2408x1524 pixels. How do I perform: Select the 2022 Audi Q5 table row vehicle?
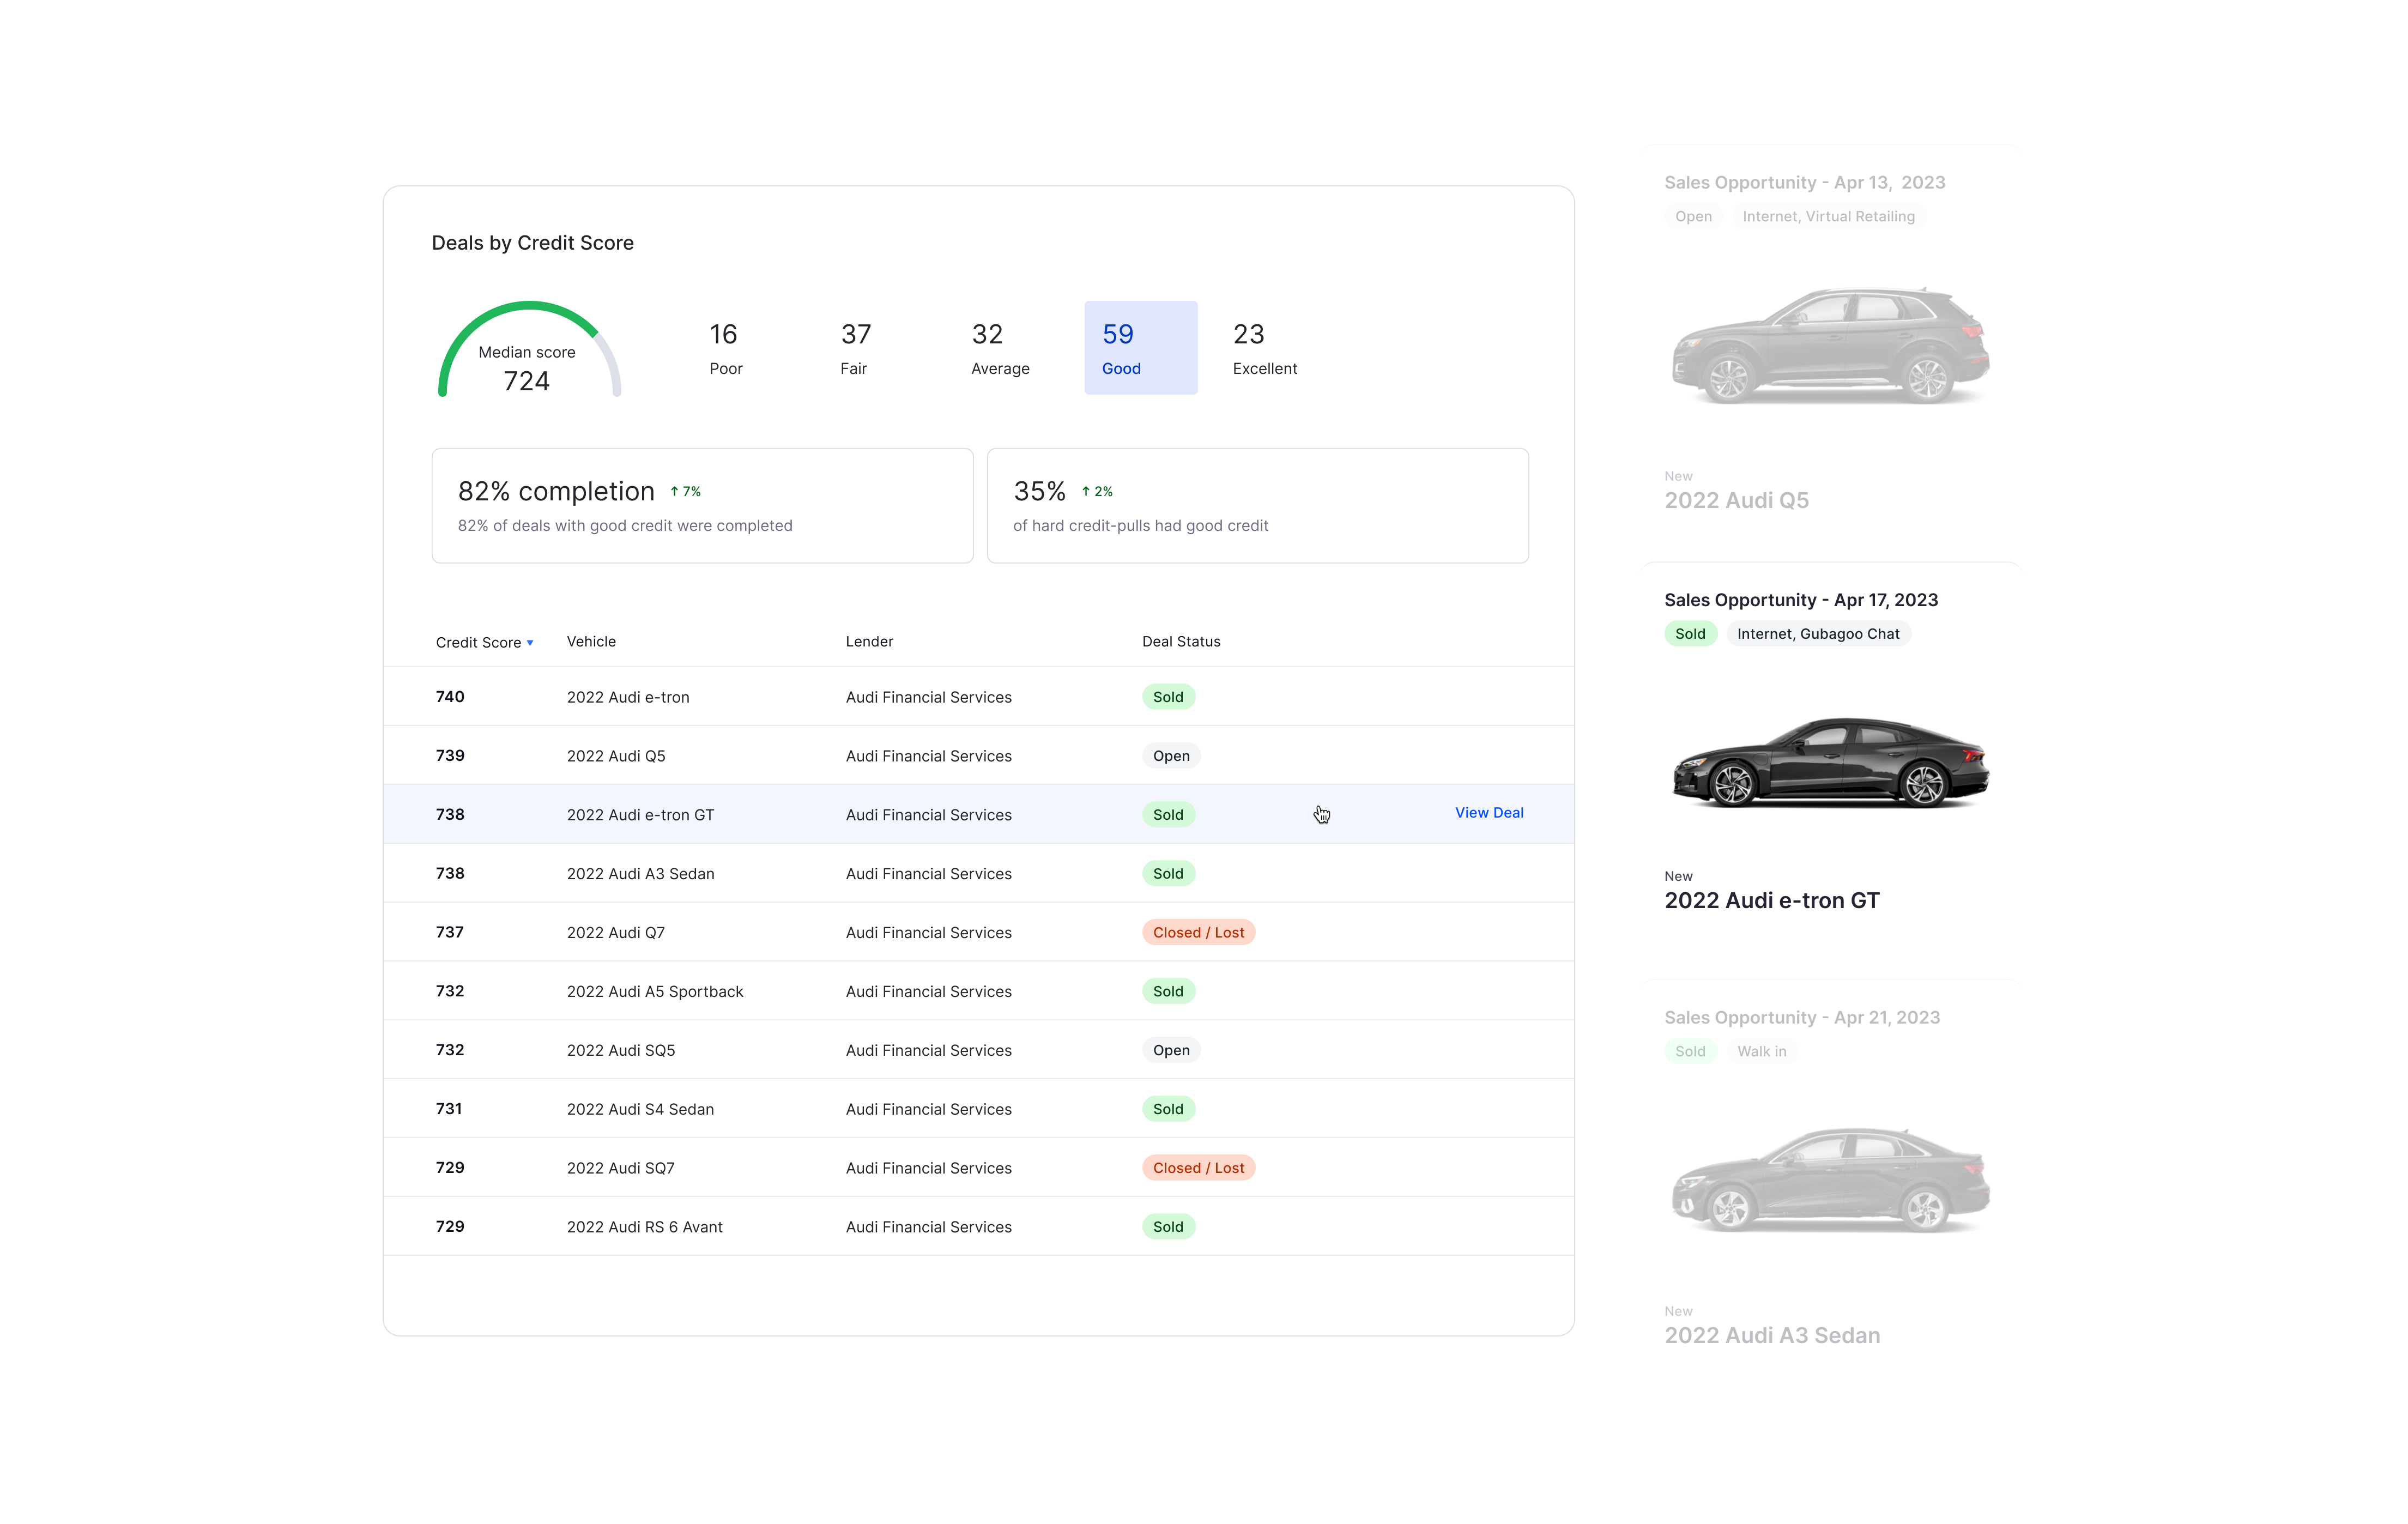click(616, 757)
